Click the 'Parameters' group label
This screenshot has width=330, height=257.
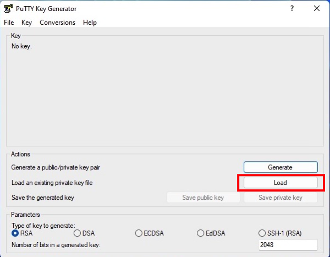[25, 215]
